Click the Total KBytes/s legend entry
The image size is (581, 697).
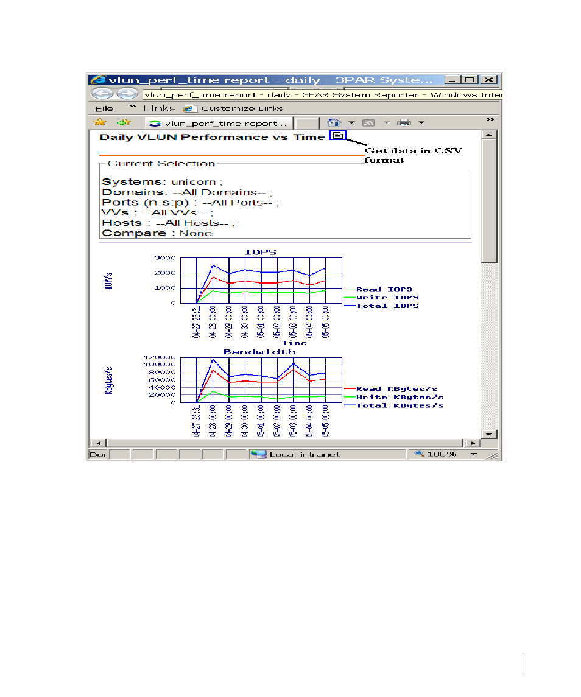point(393,405)
